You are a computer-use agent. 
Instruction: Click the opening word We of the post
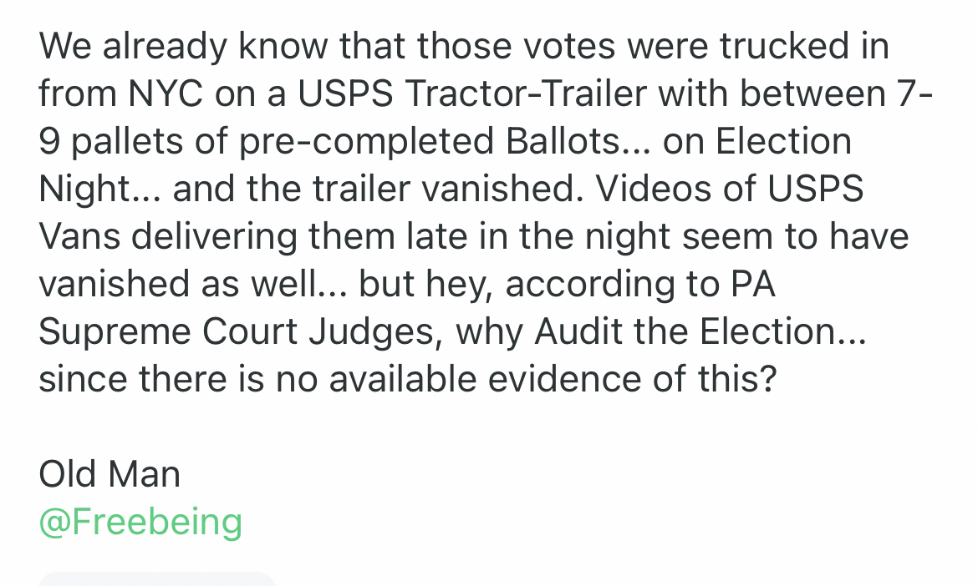pyautogui.click(x=63, y=47)
